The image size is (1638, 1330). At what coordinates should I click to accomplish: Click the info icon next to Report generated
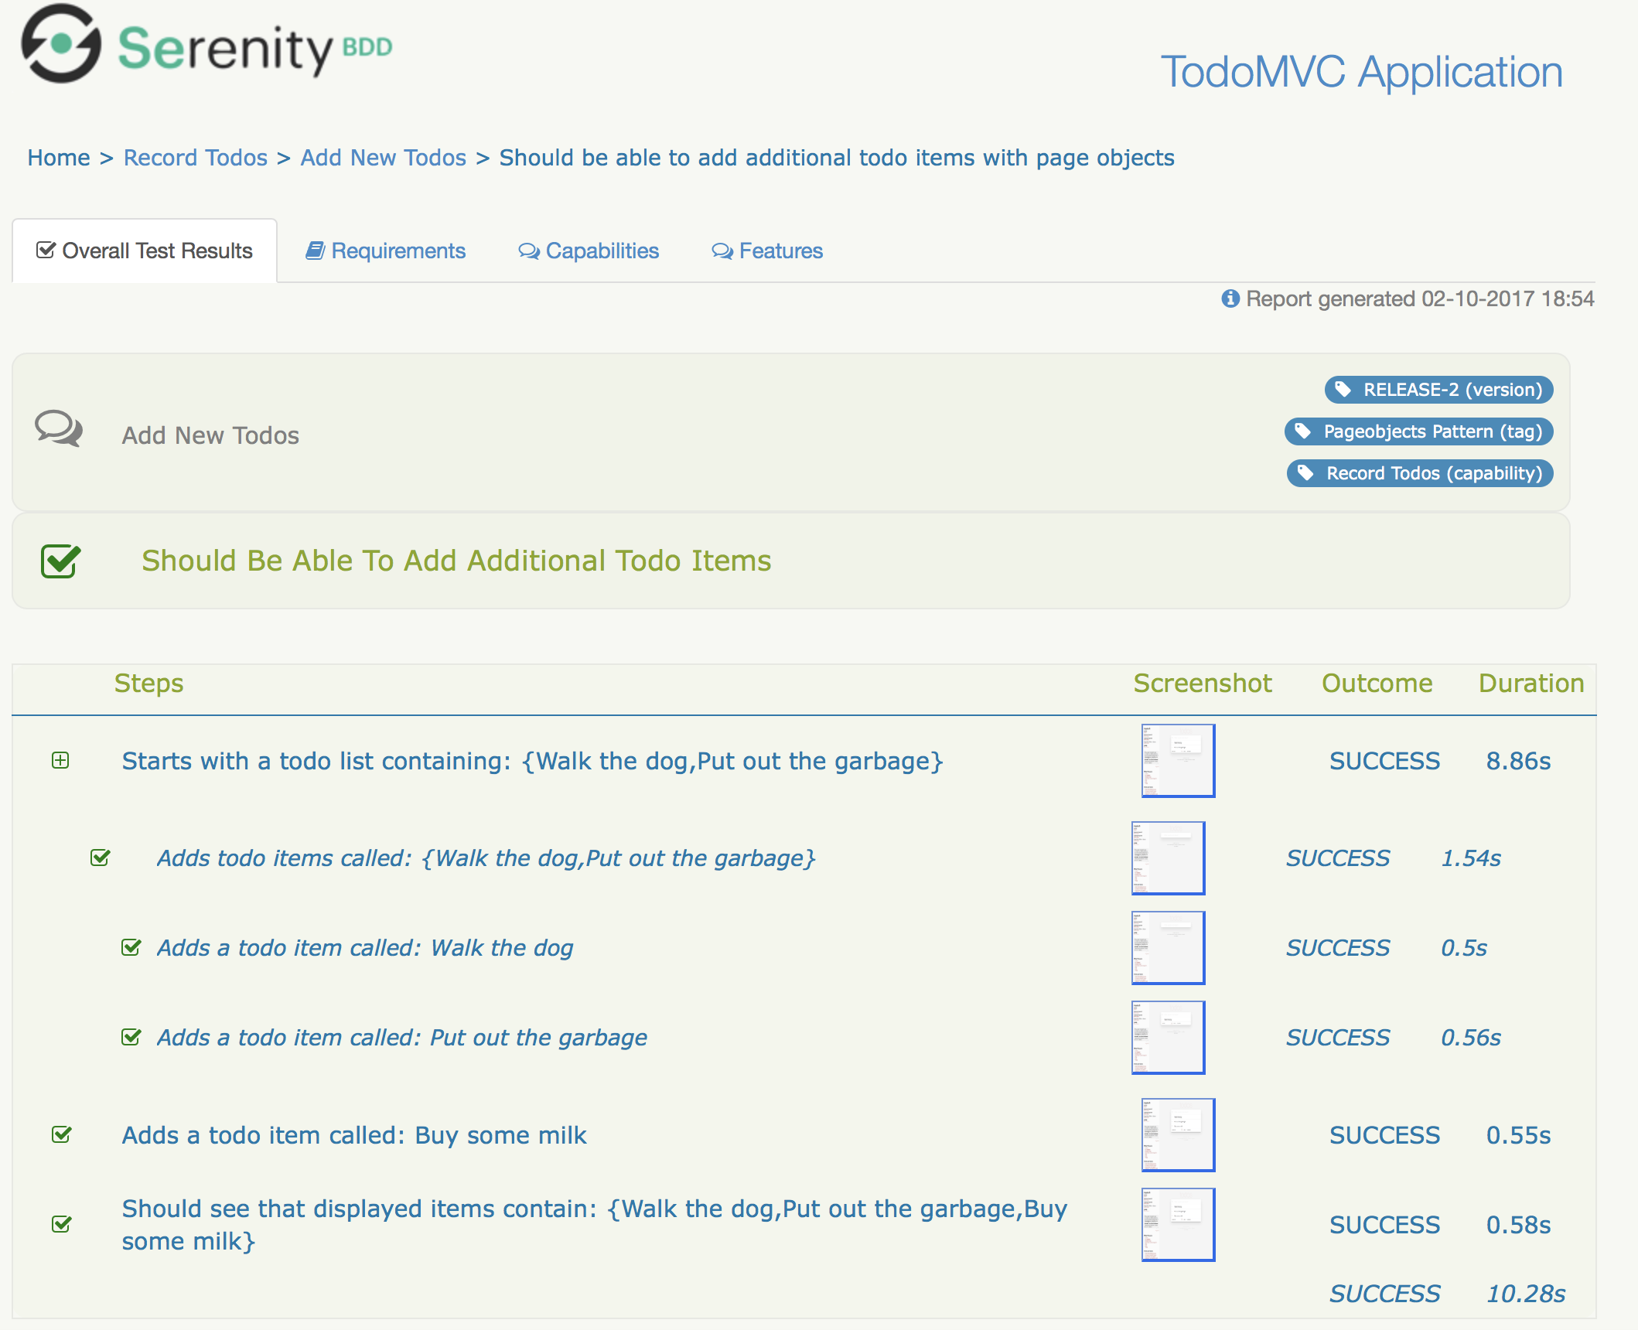pos(1230,298)
